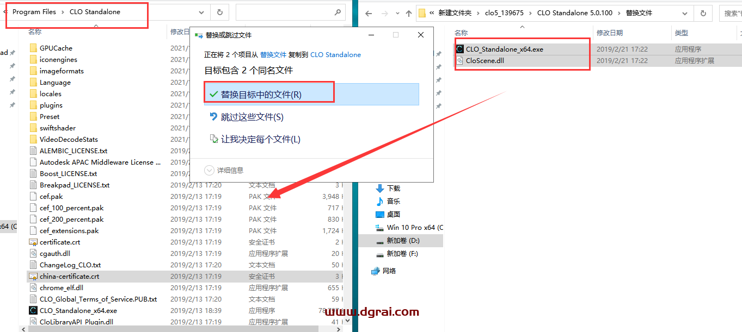Click the Preset folder icon
742x332 pixels.
coord(33,116)
